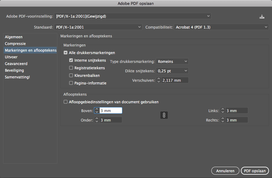Click the Rechts 3 mm field
272x178 pixels.
pos(237,120)
